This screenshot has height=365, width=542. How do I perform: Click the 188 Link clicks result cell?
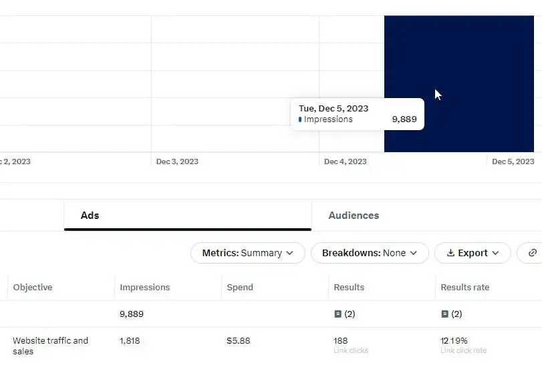[x=351, y=346]
